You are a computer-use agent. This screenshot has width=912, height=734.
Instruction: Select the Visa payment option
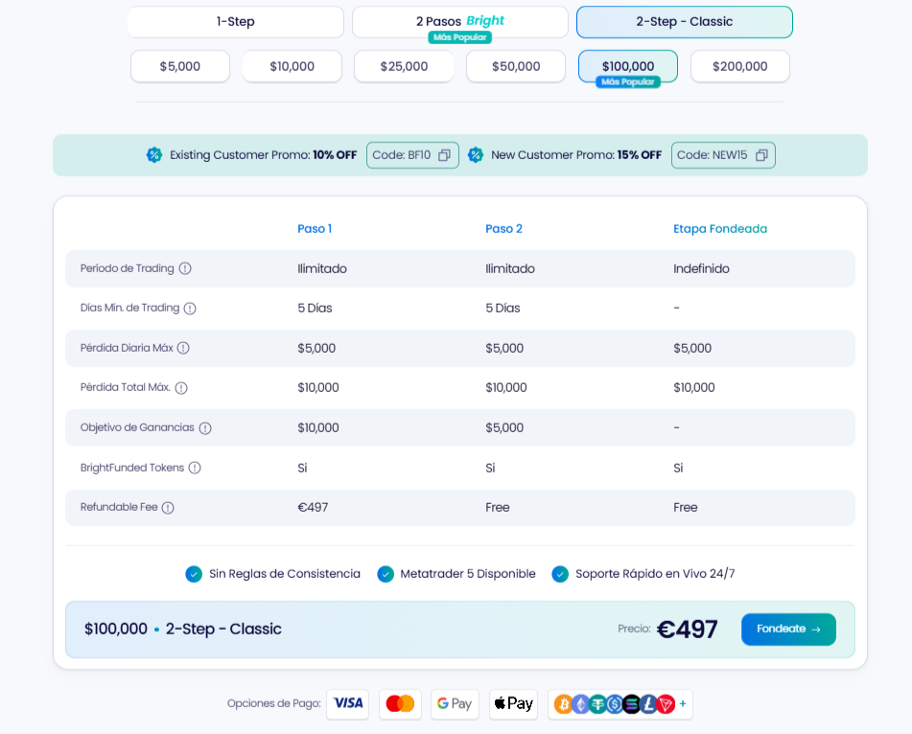point(348,703)
